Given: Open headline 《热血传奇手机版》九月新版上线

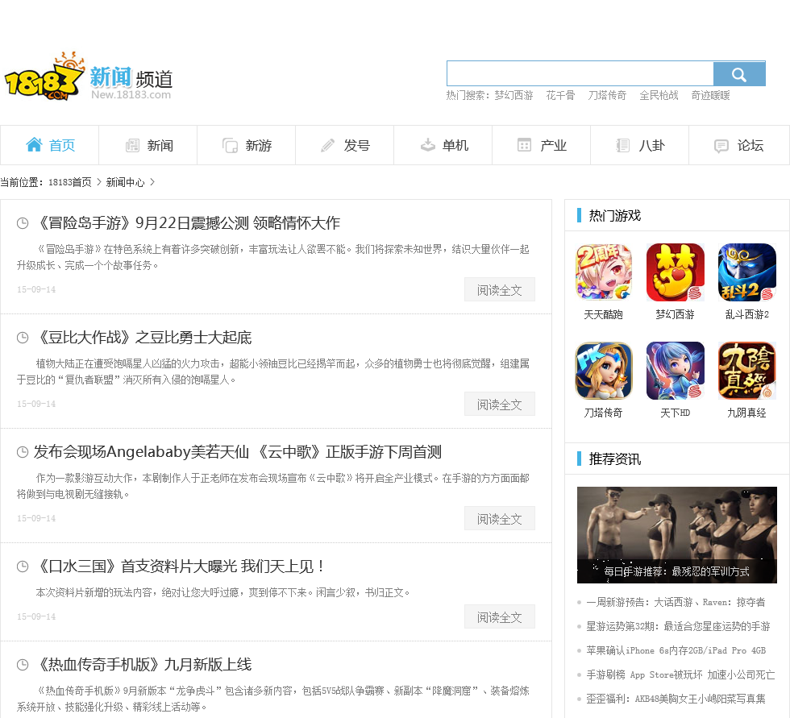Looking at the screenshot, I should tap(143, 665).
